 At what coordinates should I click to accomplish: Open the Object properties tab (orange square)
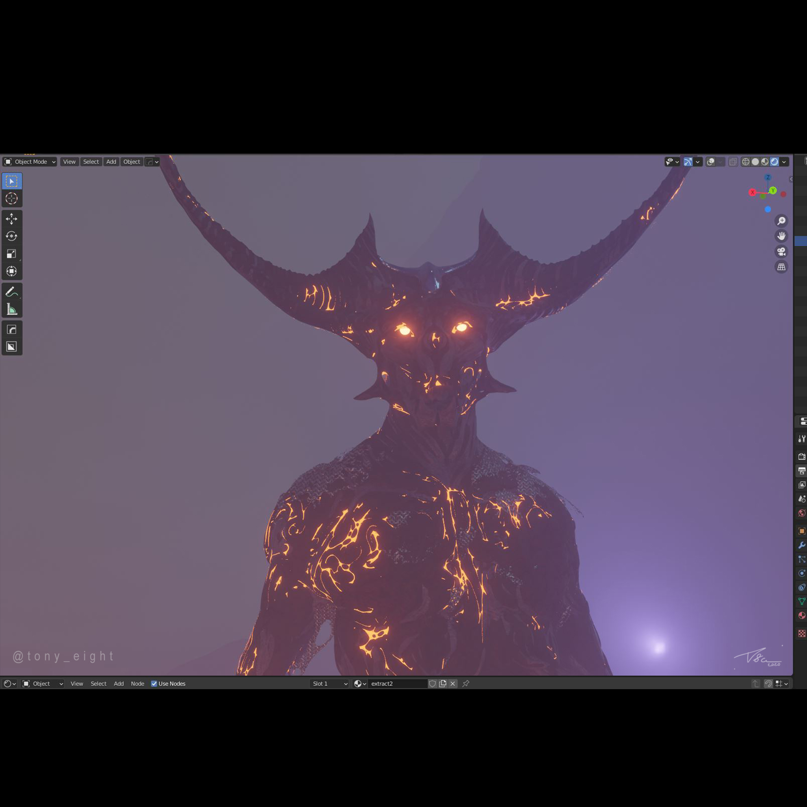tap(801, 531)
